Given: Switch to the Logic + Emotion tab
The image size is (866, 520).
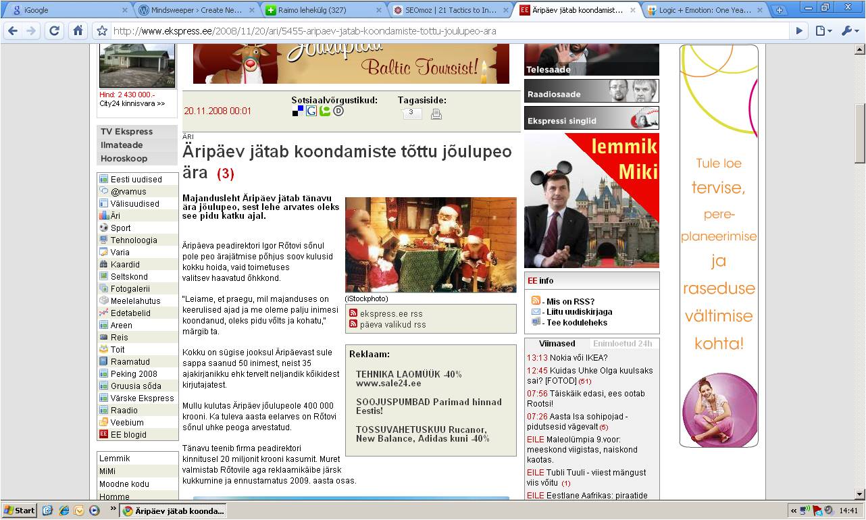Looking at the screenshot, I should click(x=704, y=10).
